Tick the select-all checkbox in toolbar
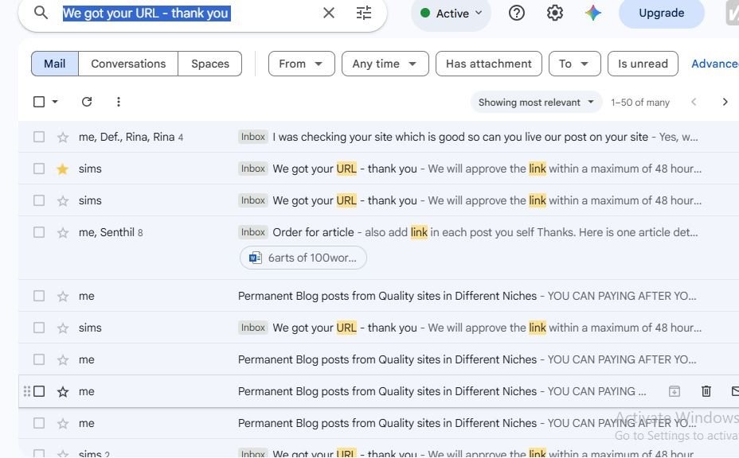Image resolution: width=739 pixels, height=458 pixels. click(x=39, y=102)
